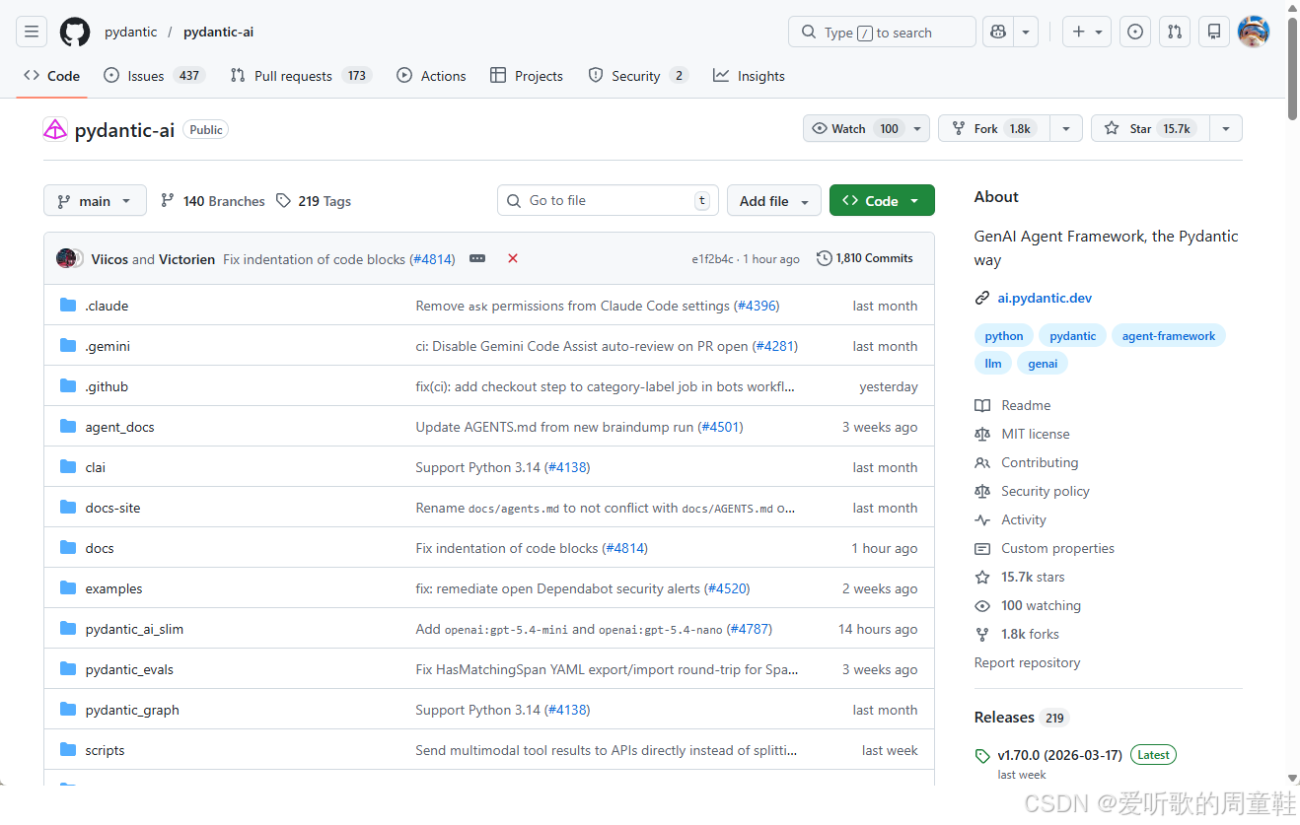View the 1,810 Commits history
The height and width of the screenshot is (825, 1300).
click(x=865, y=258)
